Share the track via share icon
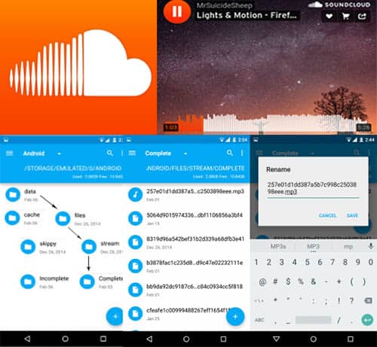This screenshot has height=347, width=377. pos(362,17)
